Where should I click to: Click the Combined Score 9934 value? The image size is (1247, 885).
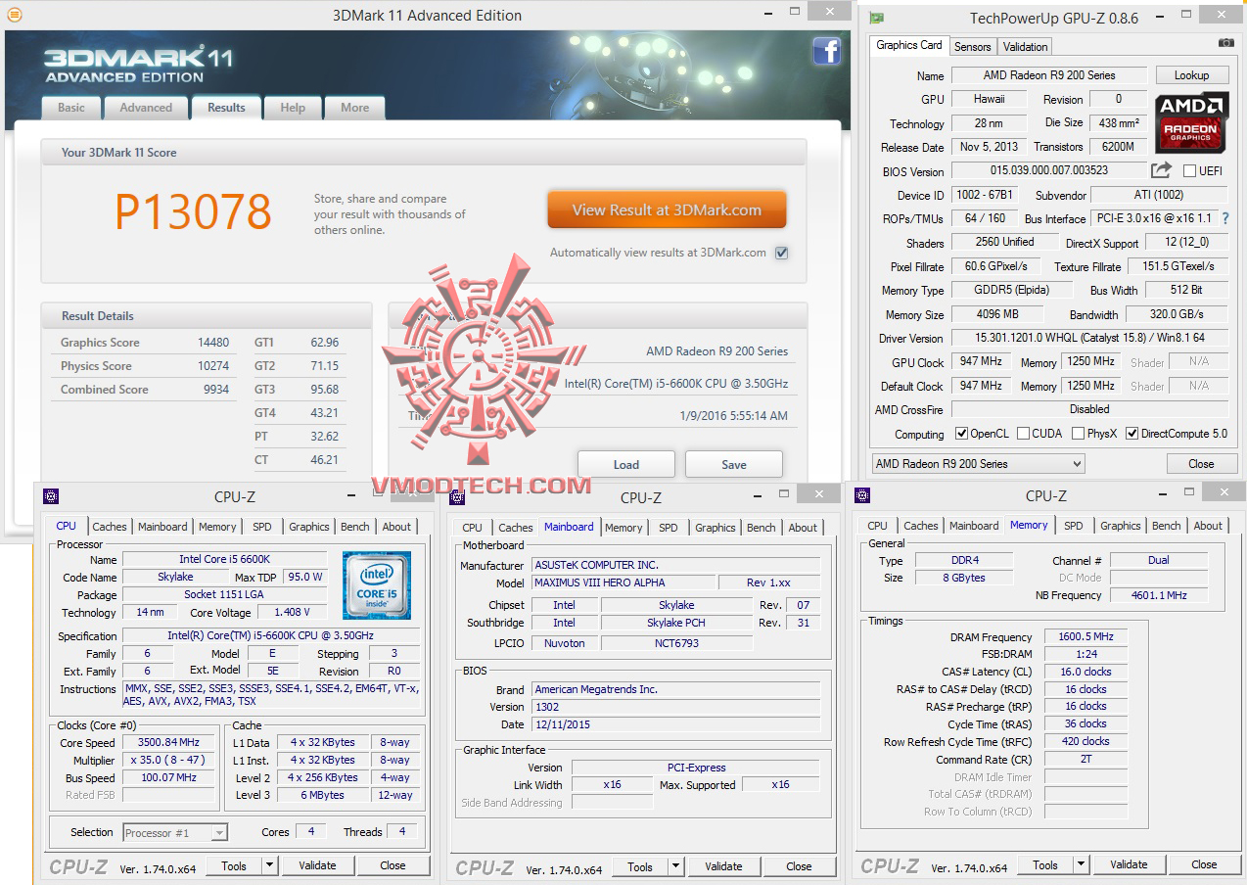pos(216,390)
